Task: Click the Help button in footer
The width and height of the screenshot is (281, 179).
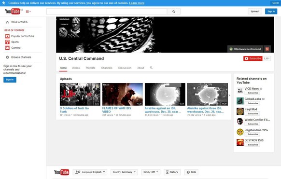Action: 191,172
